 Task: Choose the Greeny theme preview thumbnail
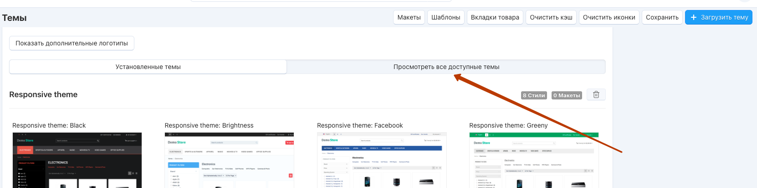click(x=534, y=160)
